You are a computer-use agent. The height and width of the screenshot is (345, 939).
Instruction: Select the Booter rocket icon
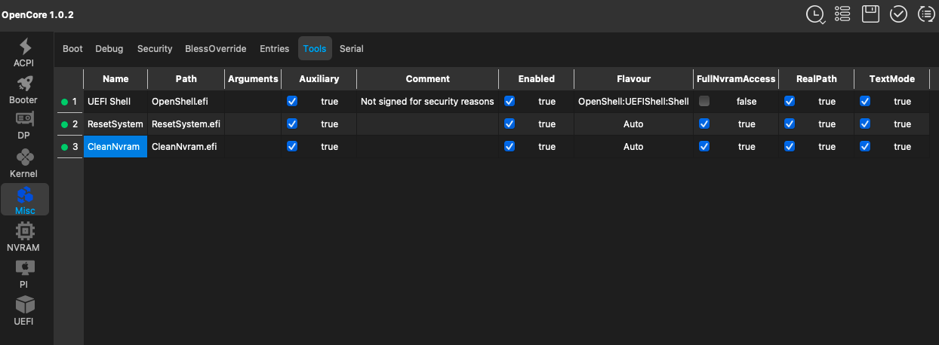(24, 90)
